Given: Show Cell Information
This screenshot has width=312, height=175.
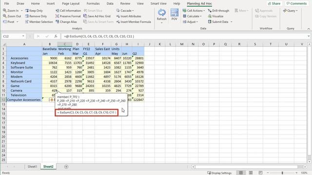Looking at the screenshot, I should click(68, 11).
